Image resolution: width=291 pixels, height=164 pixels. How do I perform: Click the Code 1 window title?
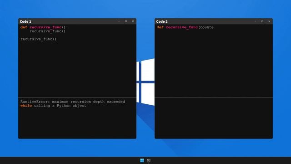pos(25,21)
